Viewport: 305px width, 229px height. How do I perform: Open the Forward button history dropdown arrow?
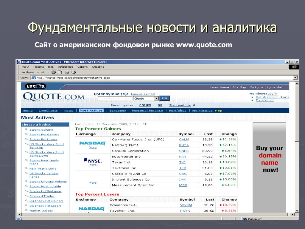pyautogui.click(x=48, y=72)
